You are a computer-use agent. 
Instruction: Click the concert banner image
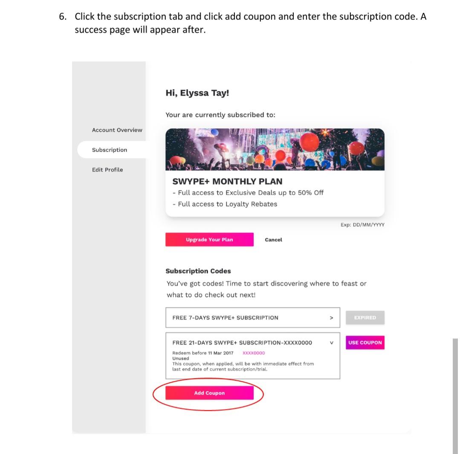(x=275, y=149)
